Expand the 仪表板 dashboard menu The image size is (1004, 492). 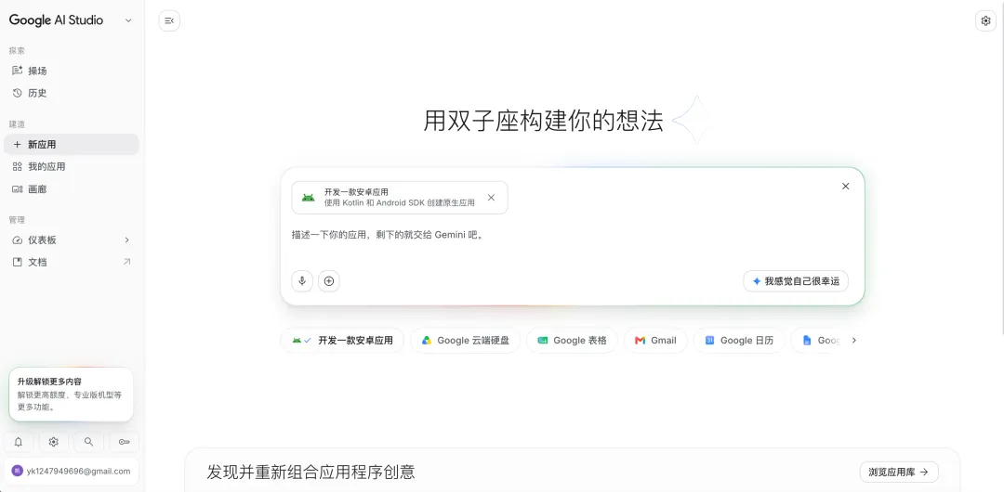[x=71, y=240]
